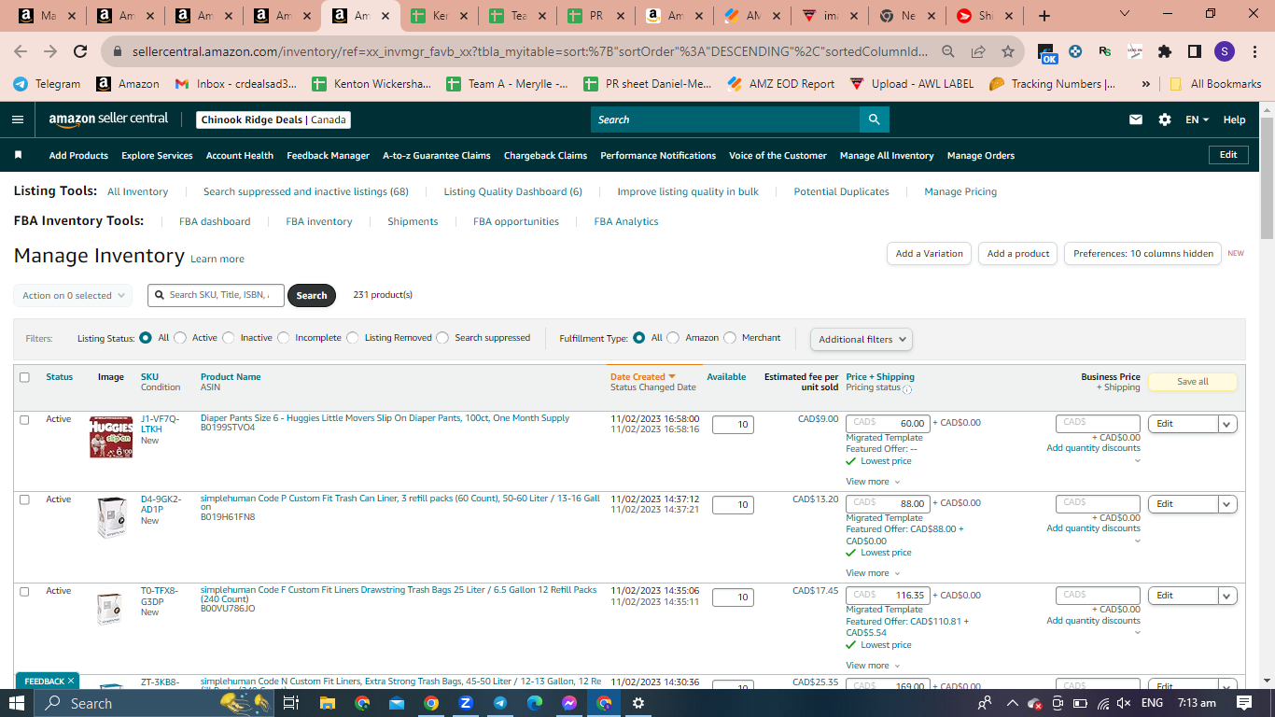Open Task View on the taskbar
Image resolution: width=1275 pixels, height=717 pixels.
click(290, 703)
